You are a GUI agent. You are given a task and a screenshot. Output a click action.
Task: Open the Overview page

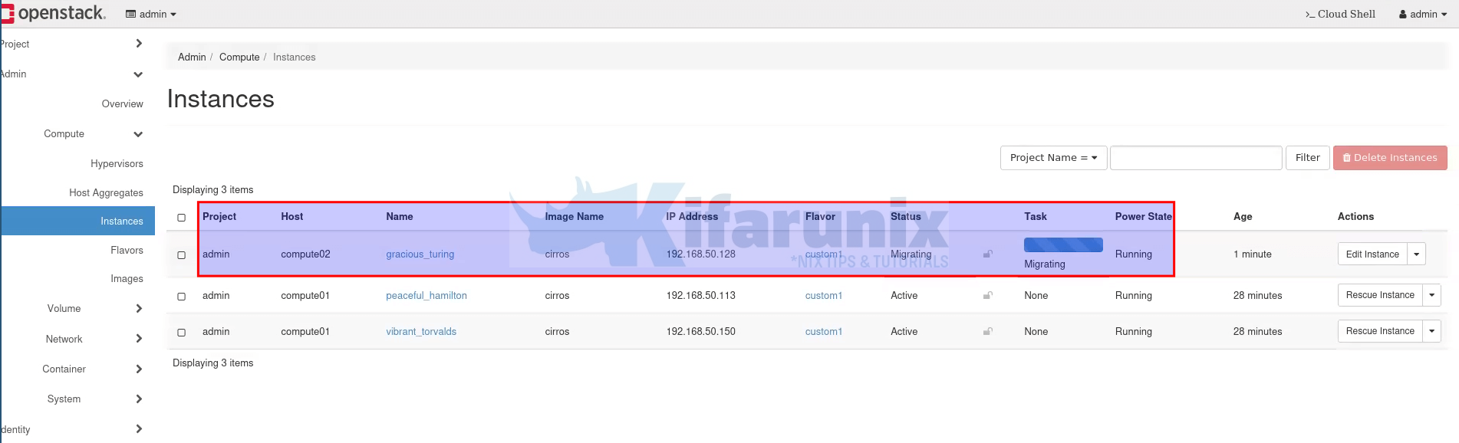pos(122,104)
